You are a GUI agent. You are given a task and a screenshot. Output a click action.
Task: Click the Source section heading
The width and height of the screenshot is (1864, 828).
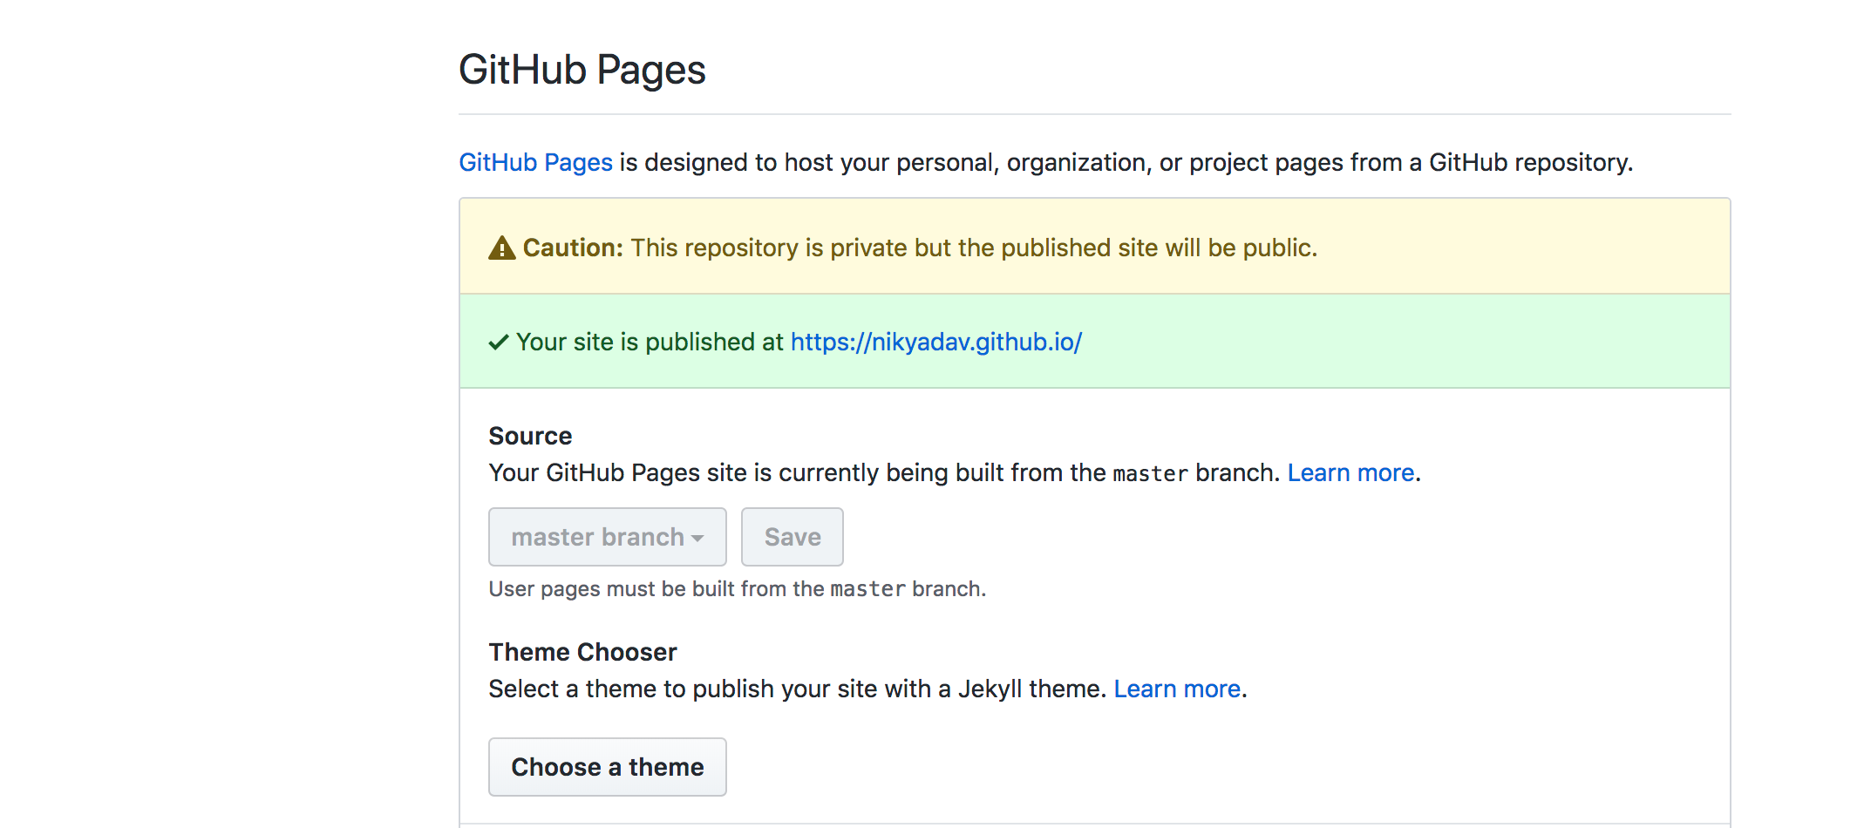(530, 436)
